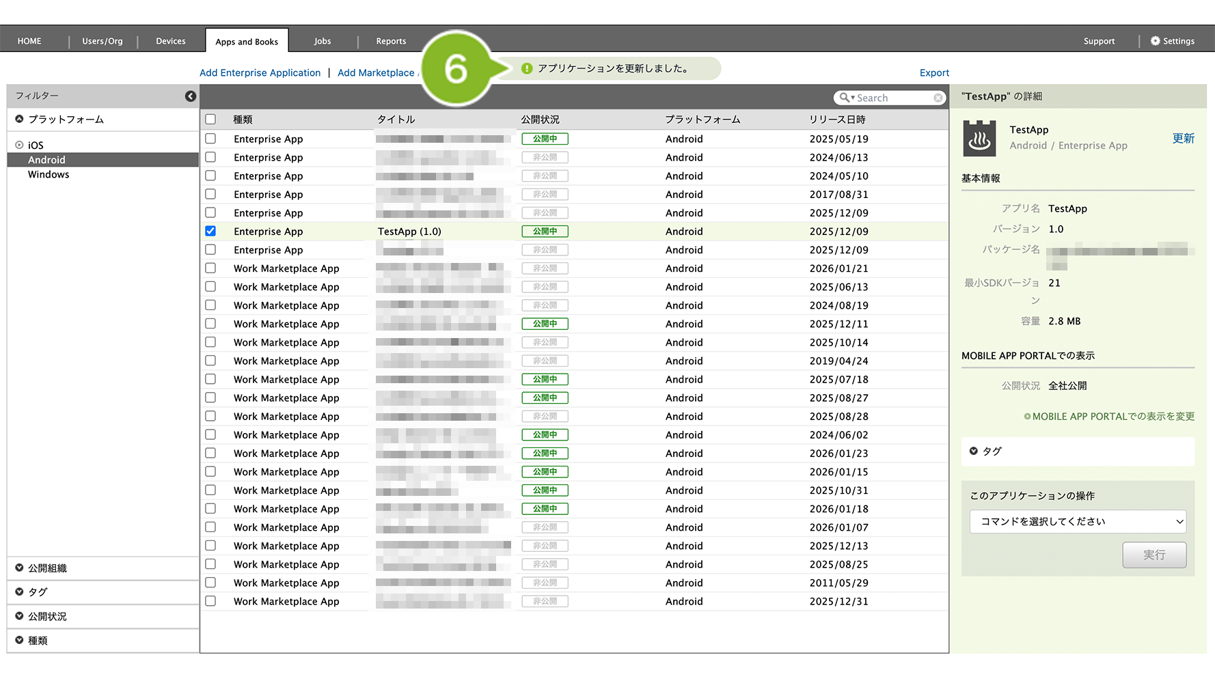Viewport: 1215px width, 683px height.
Task: Expand the タグ section in details panel
Action: click(x=974, y=451)
